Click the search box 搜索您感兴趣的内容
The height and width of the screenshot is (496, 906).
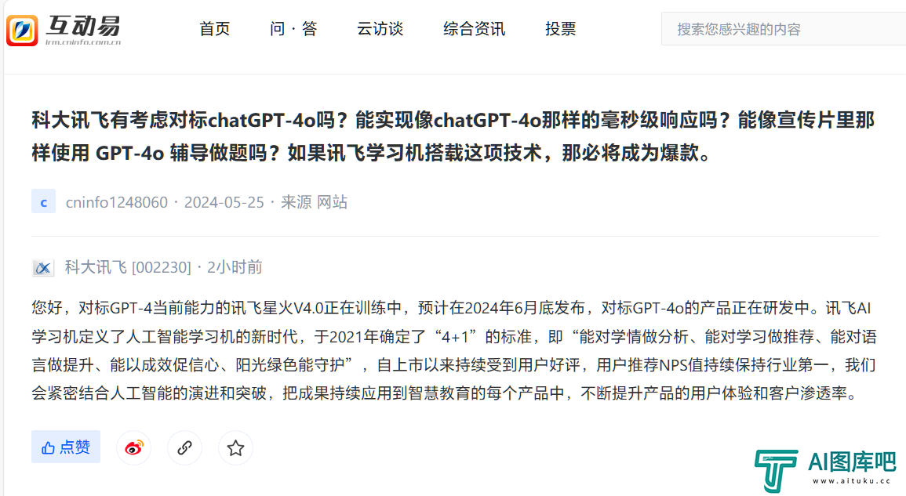(x=784, y=29)
